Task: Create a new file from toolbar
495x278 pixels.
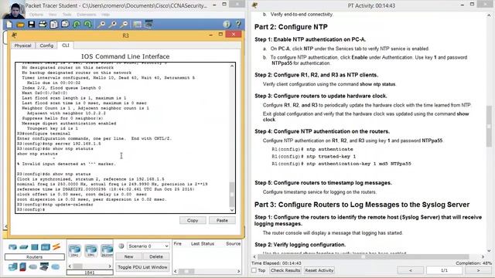Action: [9, 24]
